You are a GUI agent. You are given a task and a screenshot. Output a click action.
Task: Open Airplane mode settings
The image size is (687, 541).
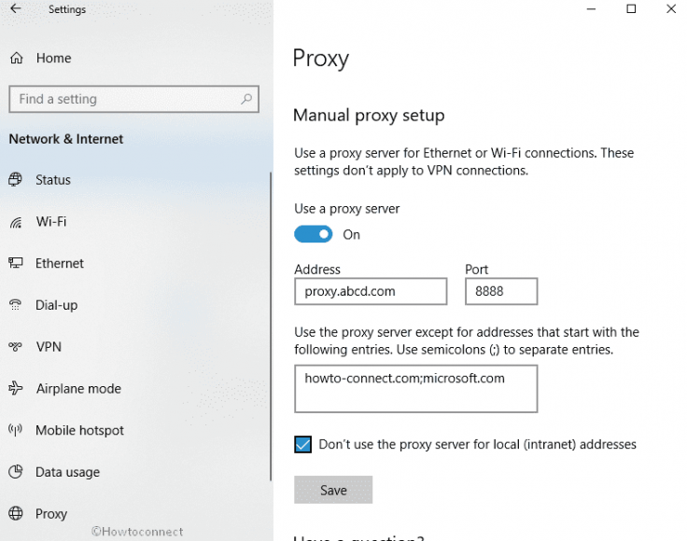click(78, 388)
